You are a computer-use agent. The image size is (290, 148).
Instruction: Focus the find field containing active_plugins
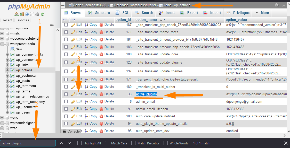pyautogui.click(x=28, y=143)
